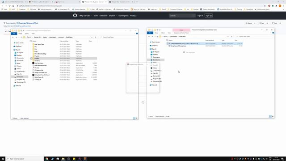This screenshot has height=161, width=286.
Task: Open help icon in left Explorer ribbon
Action: coord(137,34)
